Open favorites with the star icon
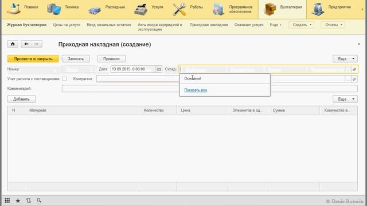Image resolution: width=367 pixels, height=206 pixels. point(18,200)
